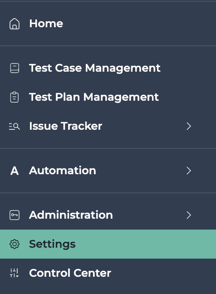The width and height of the screenshot is (216, 294).
Task: Click empty area of green highlighted row
Action: 146,244
